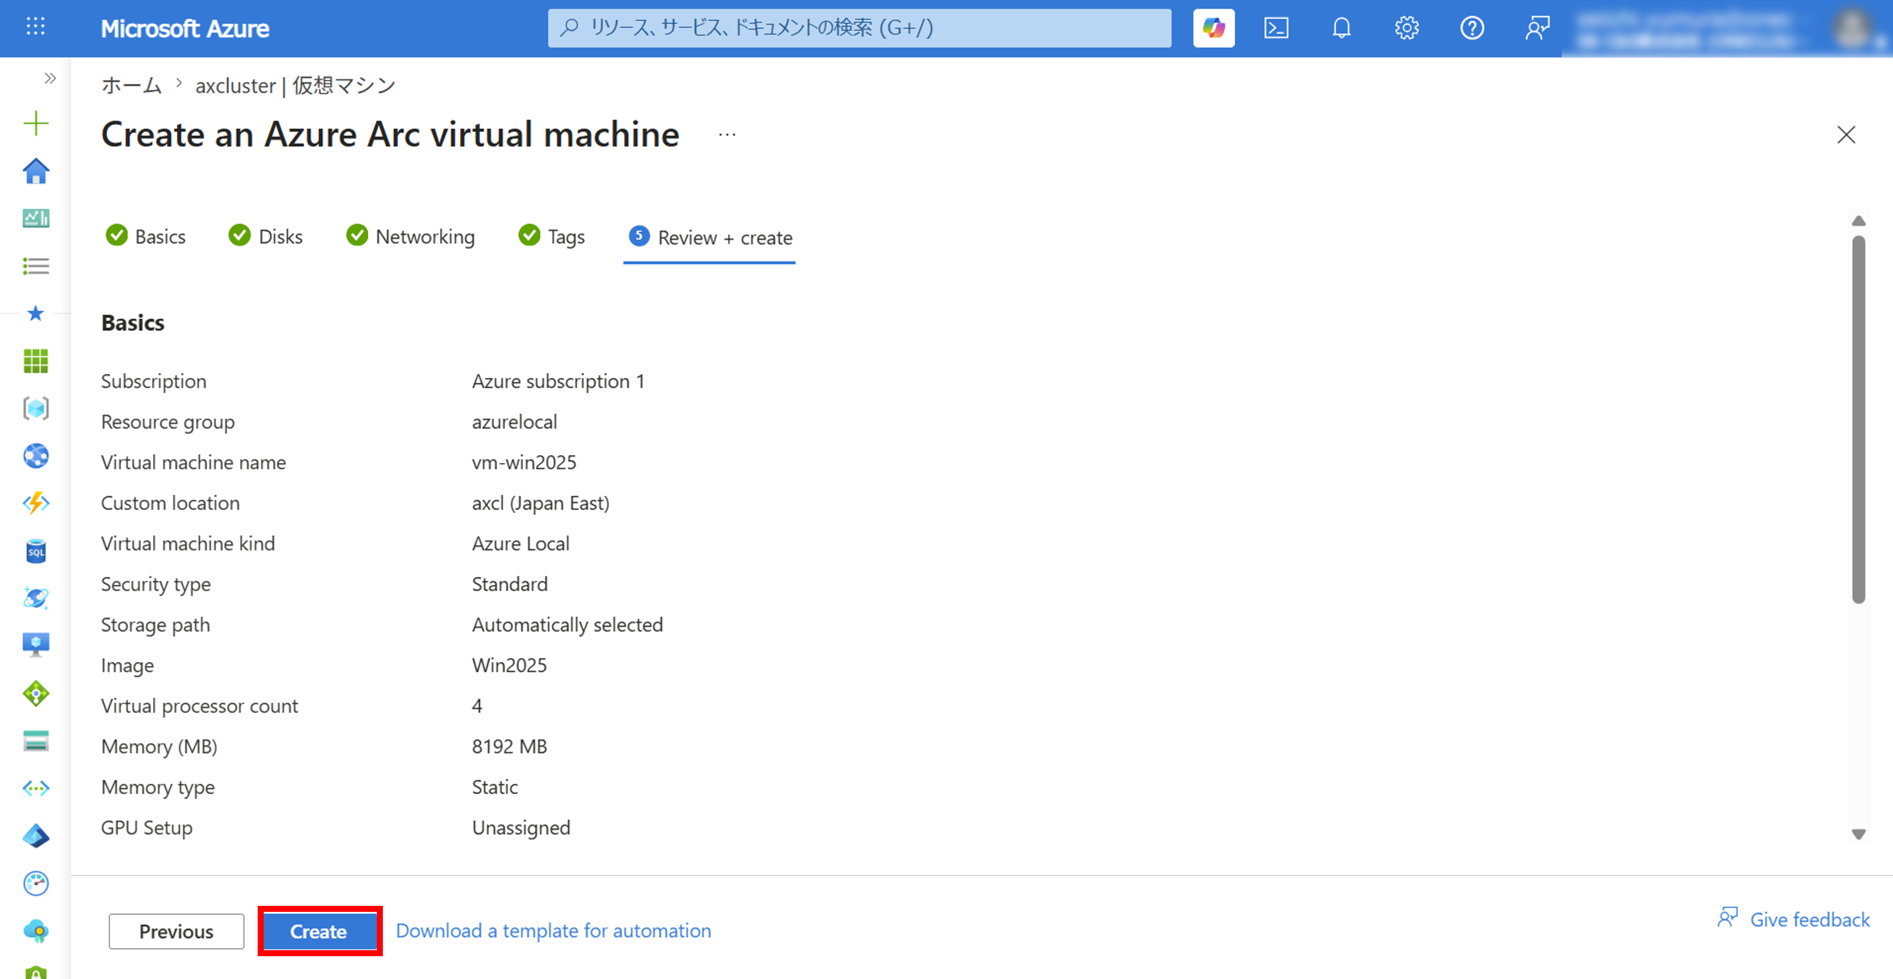Screen dimensions: 1893x979
Task: Click the vertical scrollbar thumb
Action: click(1859, 419)
